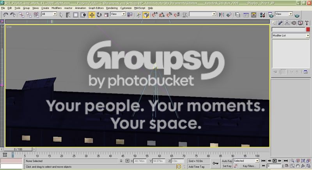Click the Undo arrow icon
The image size is (312, 170).
coord(5,15)
